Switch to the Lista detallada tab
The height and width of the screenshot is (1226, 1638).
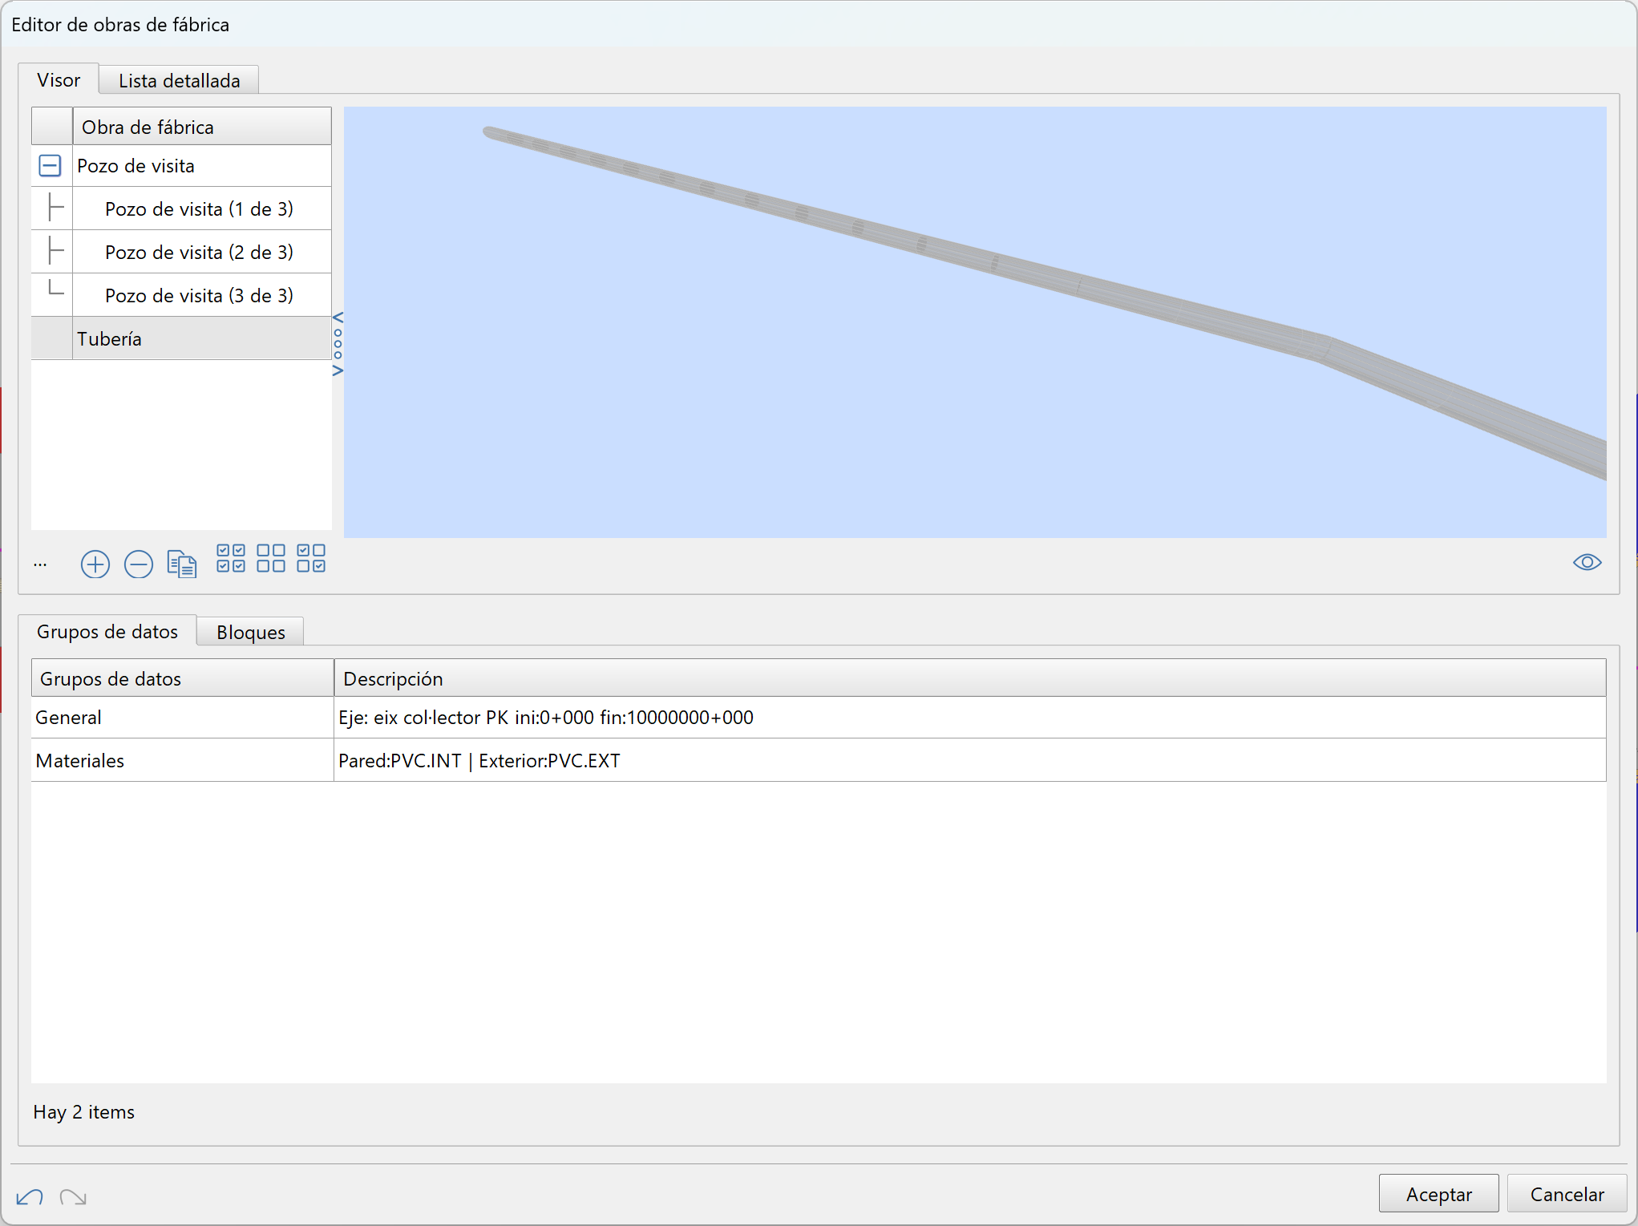(179, 81)
